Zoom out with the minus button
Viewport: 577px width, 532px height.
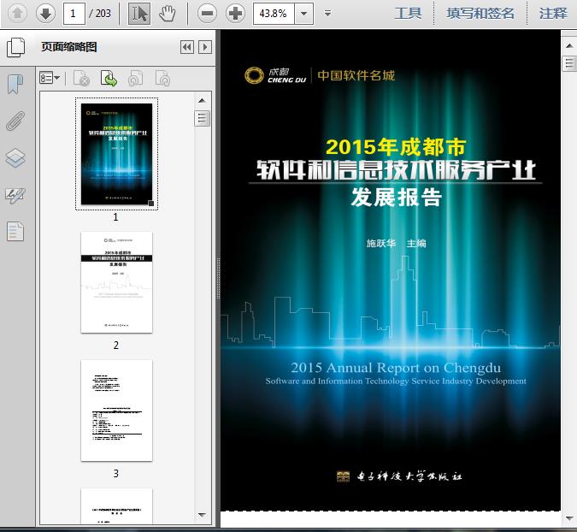(207, 14)
